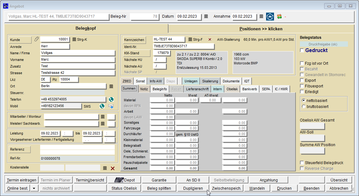
Task: Mark the Erledigt checkbox
Action: pos(302,92)
